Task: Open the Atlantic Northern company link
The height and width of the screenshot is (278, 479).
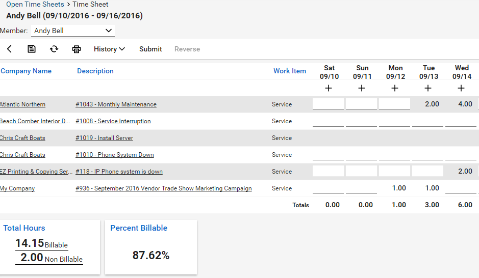Action: click(x=22, y=104)
